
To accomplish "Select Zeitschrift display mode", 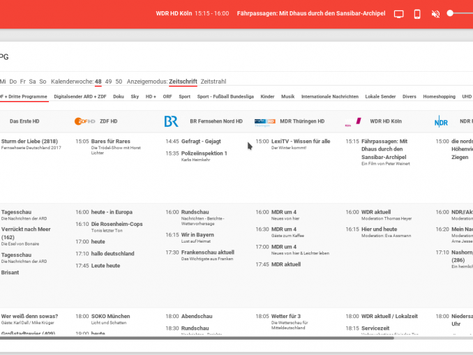I will point(183,82).
